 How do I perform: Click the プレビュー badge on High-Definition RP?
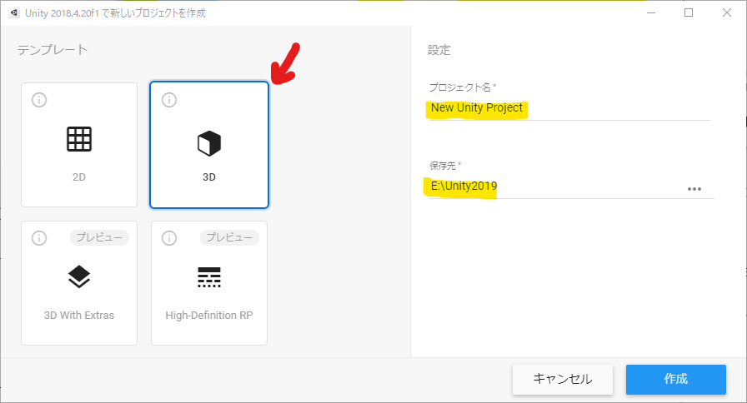(x=229, y=238)
